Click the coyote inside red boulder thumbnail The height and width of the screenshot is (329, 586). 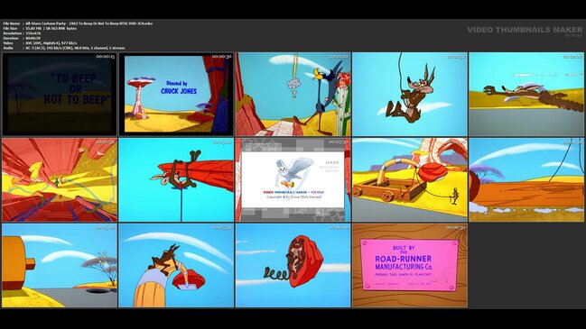[293, 265]
